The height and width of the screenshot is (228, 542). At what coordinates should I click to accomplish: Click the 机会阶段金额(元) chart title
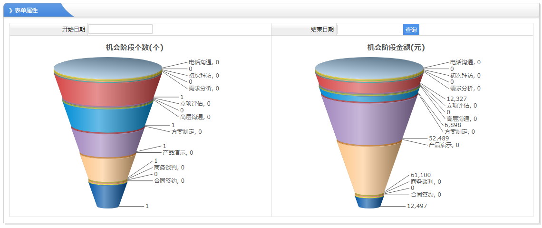[396, 48]
